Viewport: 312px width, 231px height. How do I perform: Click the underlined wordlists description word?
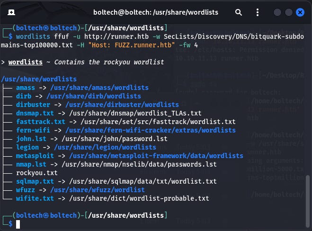(26, 62)
